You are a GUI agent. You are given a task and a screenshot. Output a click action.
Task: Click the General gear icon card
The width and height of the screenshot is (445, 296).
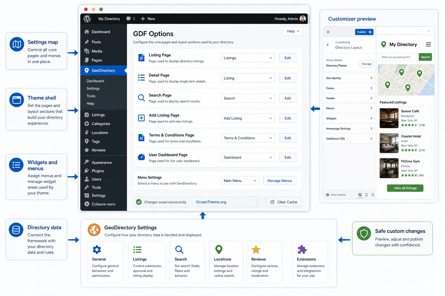[x=97, y=249]
